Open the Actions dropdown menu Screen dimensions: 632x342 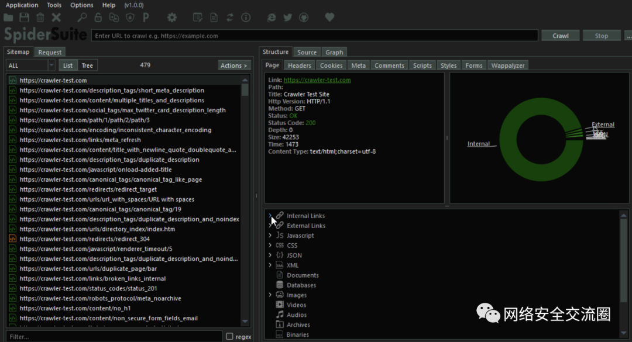233,65
